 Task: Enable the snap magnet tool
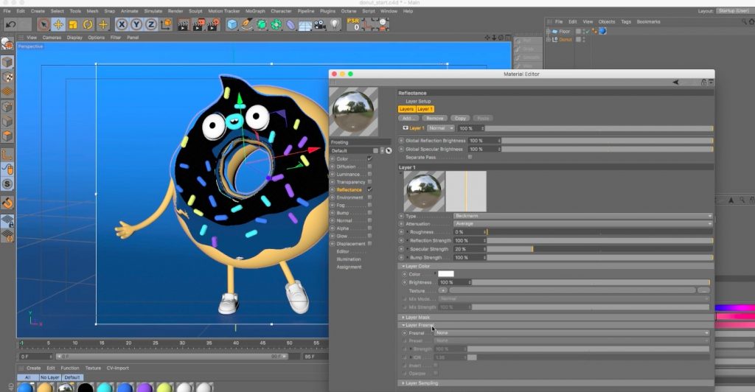7,202
